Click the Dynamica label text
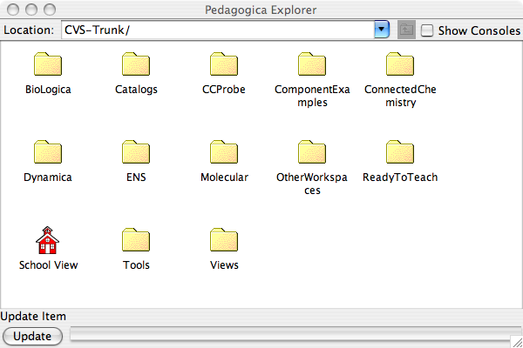 click(48, 177)
